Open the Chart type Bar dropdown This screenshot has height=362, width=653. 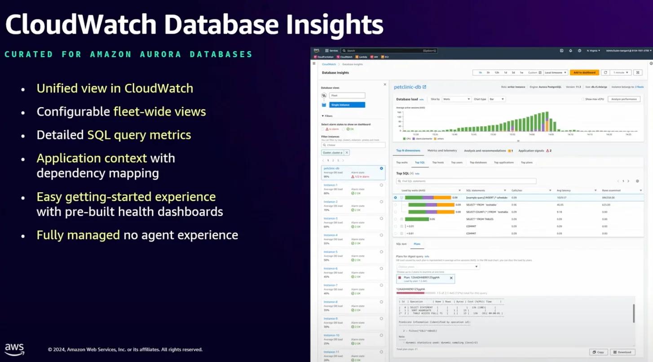[x=497, y=99]
